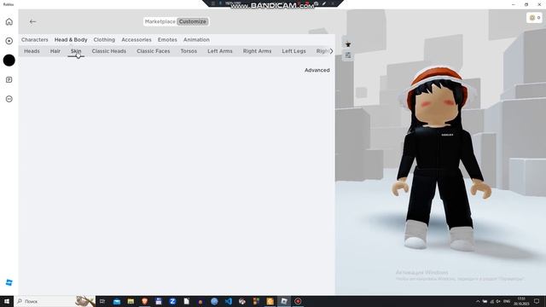Open the Advanced skin options link

point(317,70)
